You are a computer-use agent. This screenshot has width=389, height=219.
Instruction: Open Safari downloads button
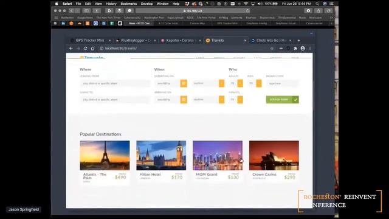[308, 11]
